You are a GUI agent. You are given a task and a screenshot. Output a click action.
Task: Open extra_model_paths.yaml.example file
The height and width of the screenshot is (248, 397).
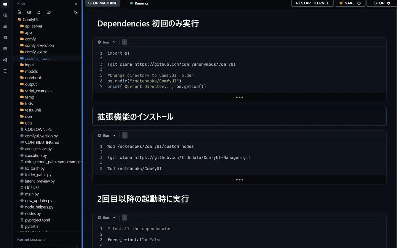click(x=51, y=162)
